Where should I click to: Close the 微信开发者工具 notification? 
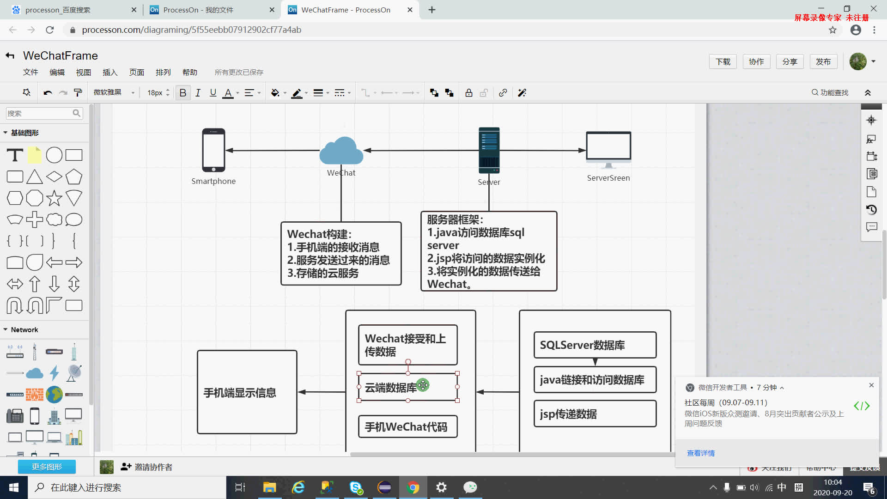[871, 385]
